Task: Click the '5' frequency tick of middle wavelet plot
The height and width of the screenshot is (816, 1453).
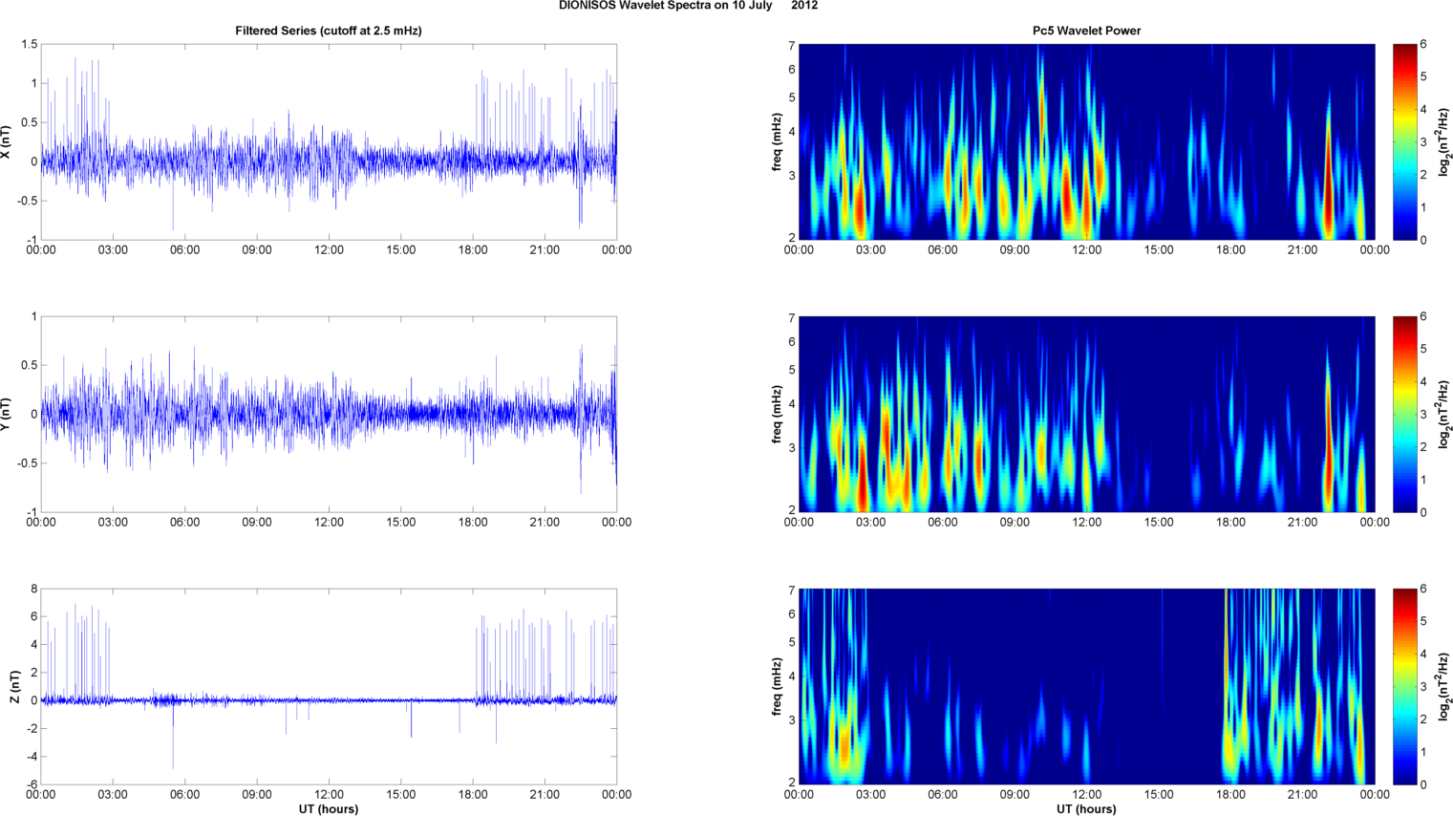Action: point(792,370)
